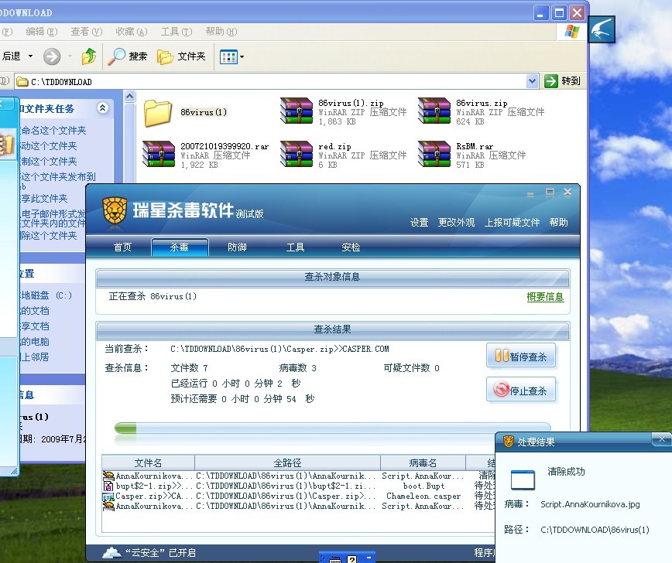Open Explorer Search (搜索)
Screen dimensions: 672x563
pos(127,56)
